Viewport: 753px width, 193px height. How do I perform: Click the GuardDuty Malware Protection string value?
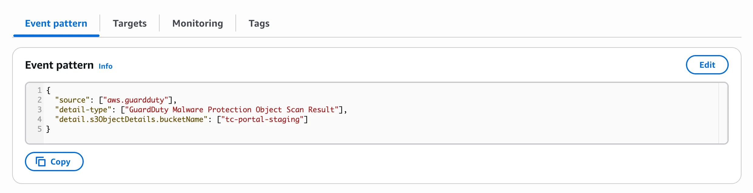[x=232, y=110]
